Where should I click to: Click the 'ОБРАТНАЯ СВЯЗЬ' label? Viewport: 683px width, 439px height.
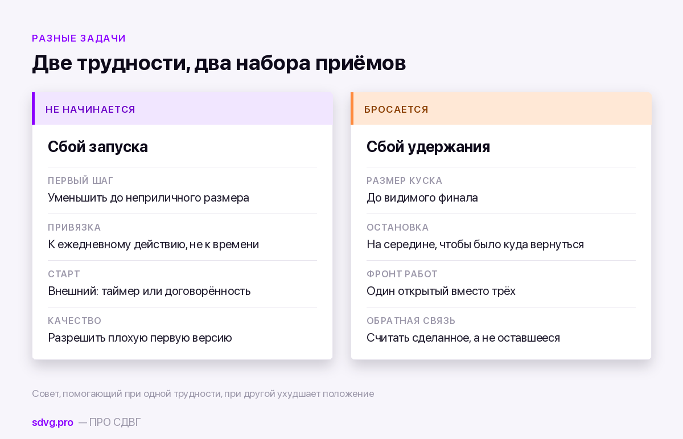click(x=411, y=321)
